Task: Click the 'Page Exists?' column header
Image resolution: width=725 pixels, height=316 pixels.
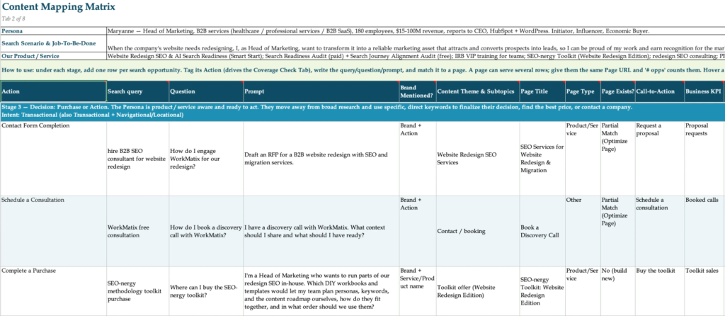Action: click(617, 91)
